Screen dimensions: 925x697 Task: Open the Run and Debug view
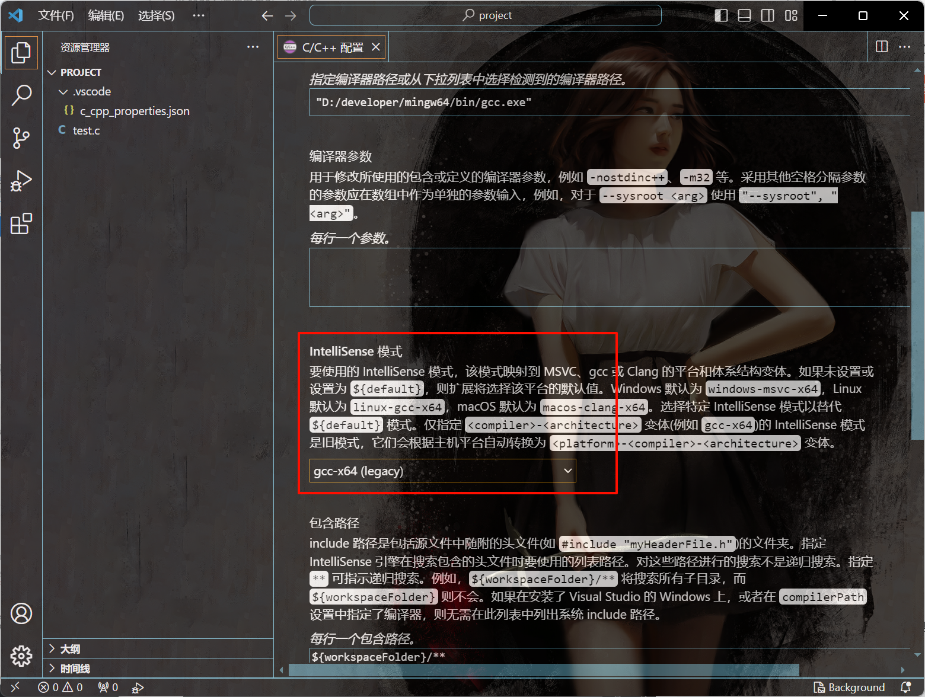click(21, 181)
